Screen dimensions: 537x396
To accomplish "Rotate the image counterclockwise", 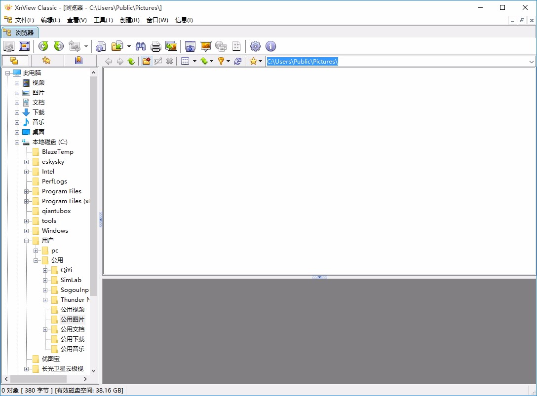I will [x=43, y=46].
